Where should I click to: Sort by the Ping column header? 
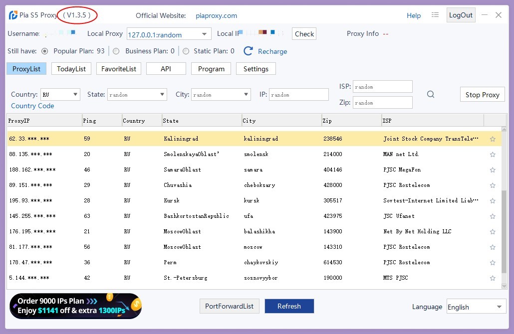(x=102, y=121)
